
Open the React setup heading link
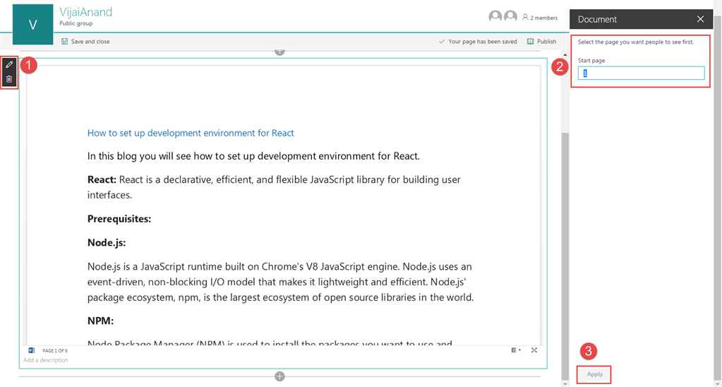191,133
